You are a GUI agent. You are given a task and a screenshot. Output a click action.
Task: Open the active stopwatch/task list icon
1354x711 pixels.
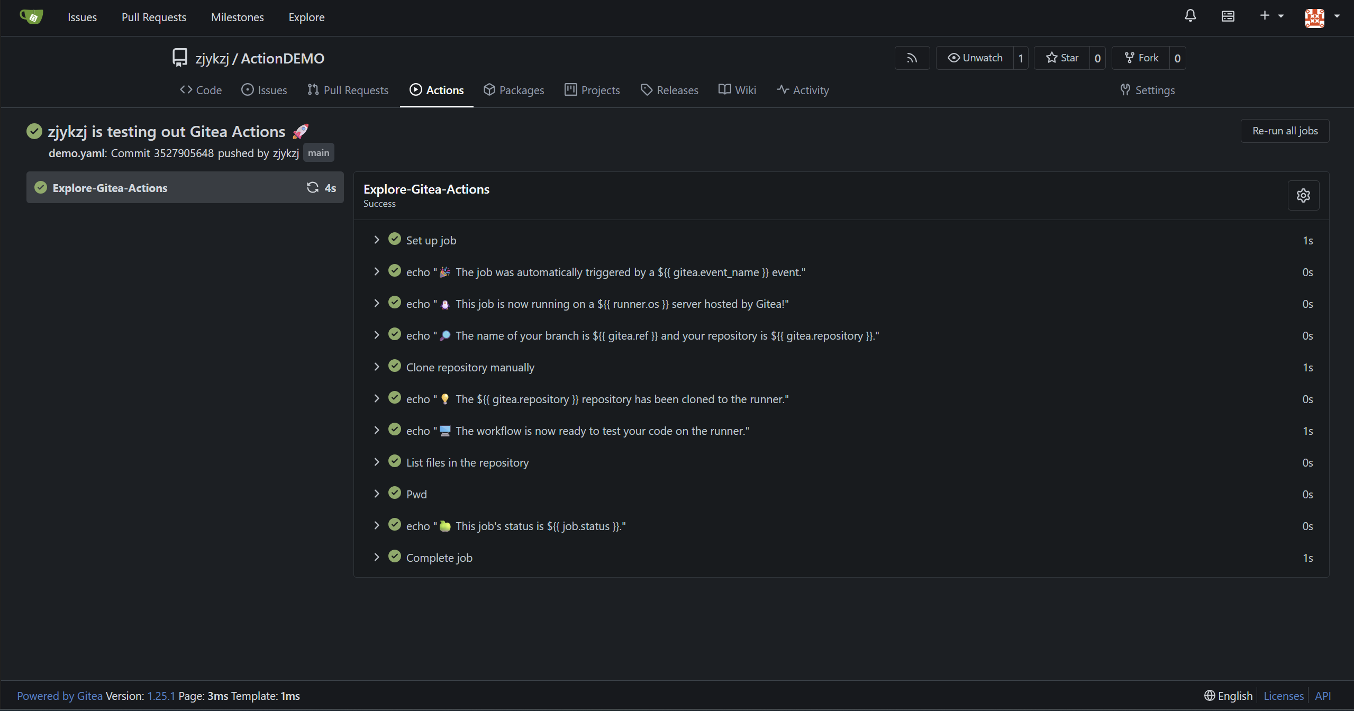pyautogui.click(x=1228, y=16)
